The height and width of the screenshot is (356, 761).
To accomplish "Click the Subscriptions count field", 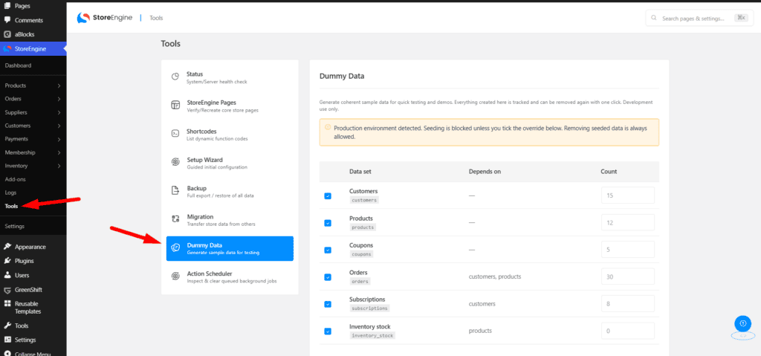I will tap(627, 303).
